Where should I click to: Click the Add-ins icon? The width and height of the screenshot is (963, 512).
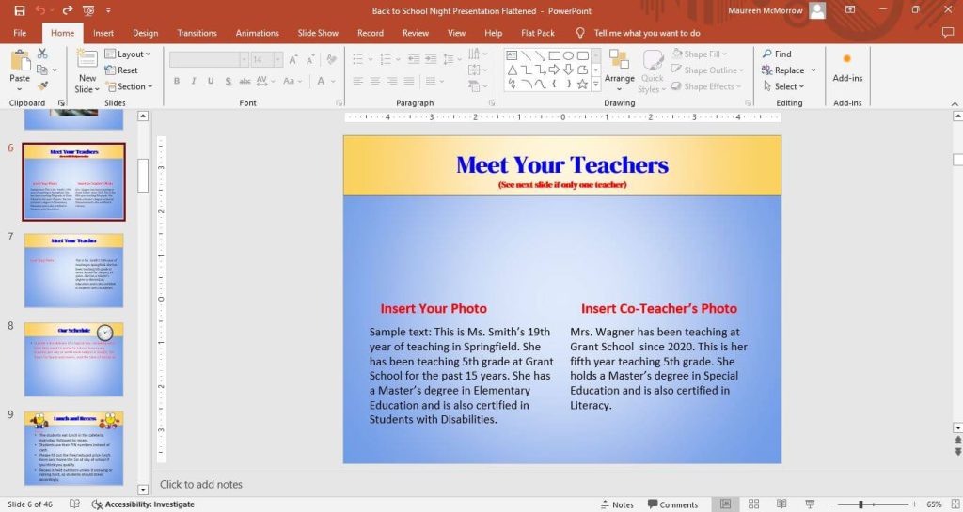(846, 64)
